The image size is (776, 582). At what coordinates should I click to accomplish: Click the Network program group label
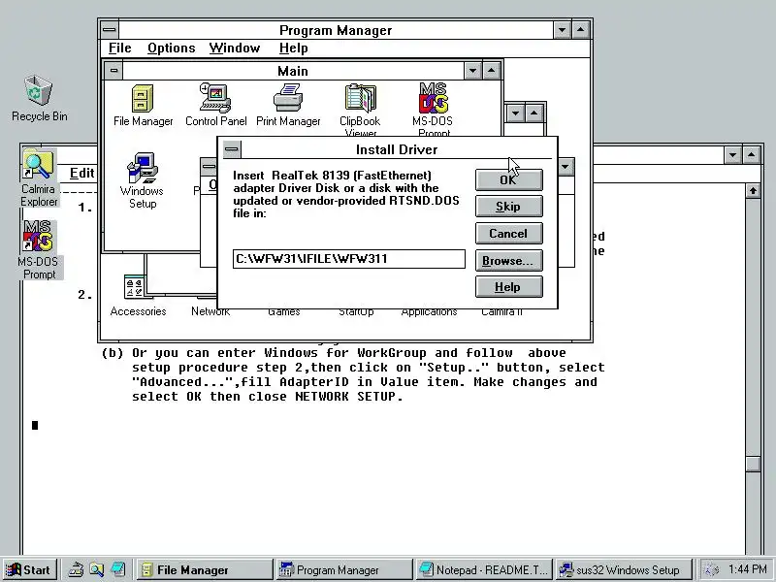tap(210, 311)
